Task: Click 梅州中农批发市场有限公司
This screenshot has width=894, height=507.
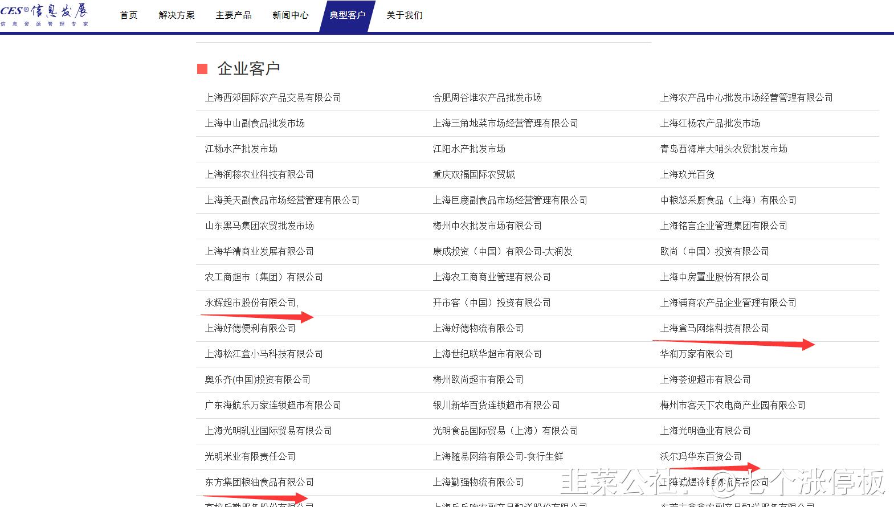Action: coord(487,226)
